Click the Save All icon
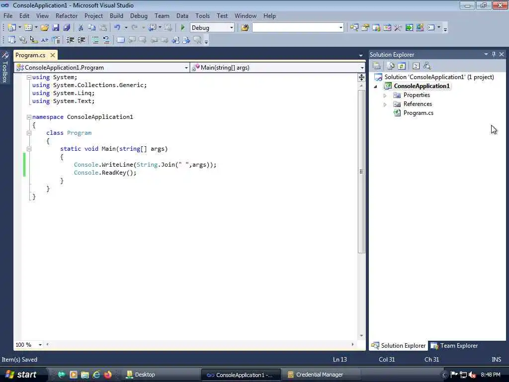 [x=67, y=28]
